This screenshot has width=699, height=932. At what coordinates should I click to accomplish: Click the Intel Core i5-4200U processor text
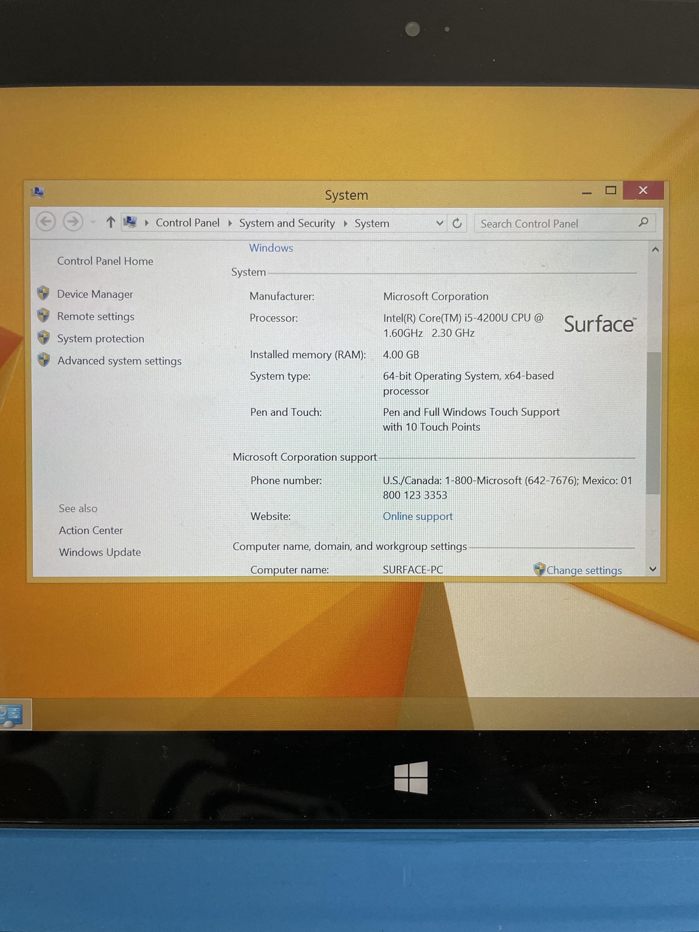click(463, 326)
